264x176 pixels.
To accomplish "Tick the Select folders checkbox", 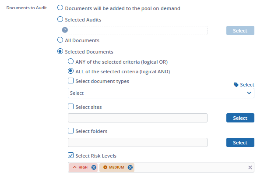I will (70, 131).
